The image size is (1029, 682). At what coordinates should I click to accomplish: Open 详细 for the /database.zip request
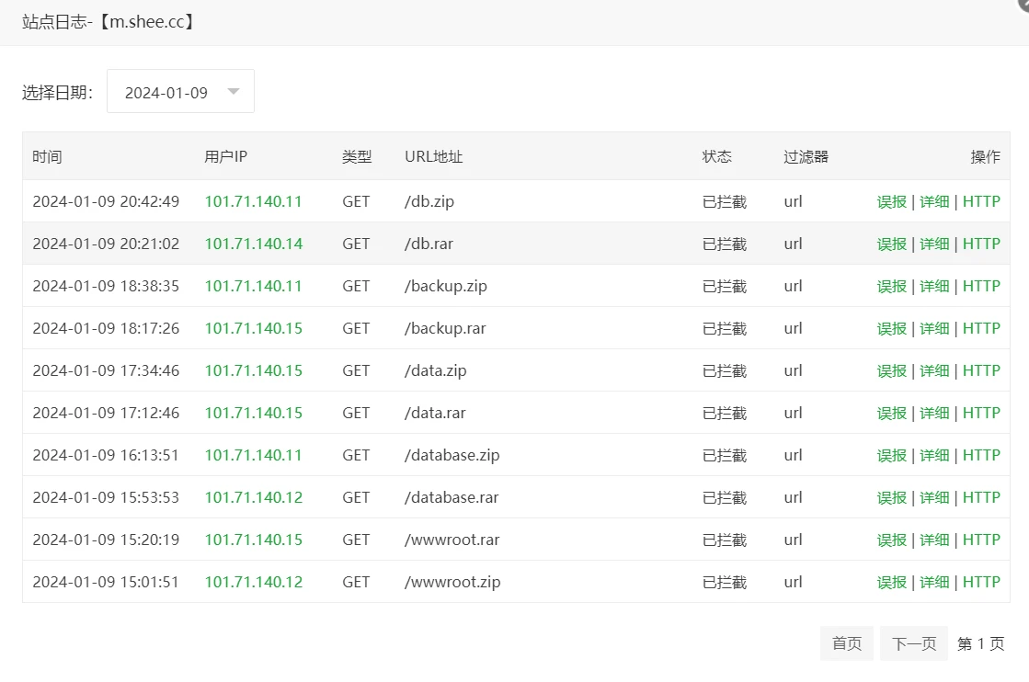[x=934, y=455]
